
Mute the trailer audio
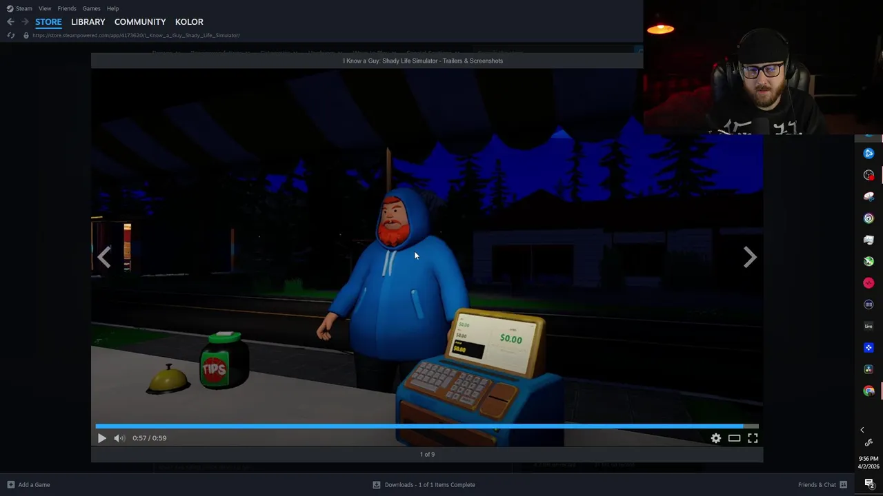coord(119,438)
